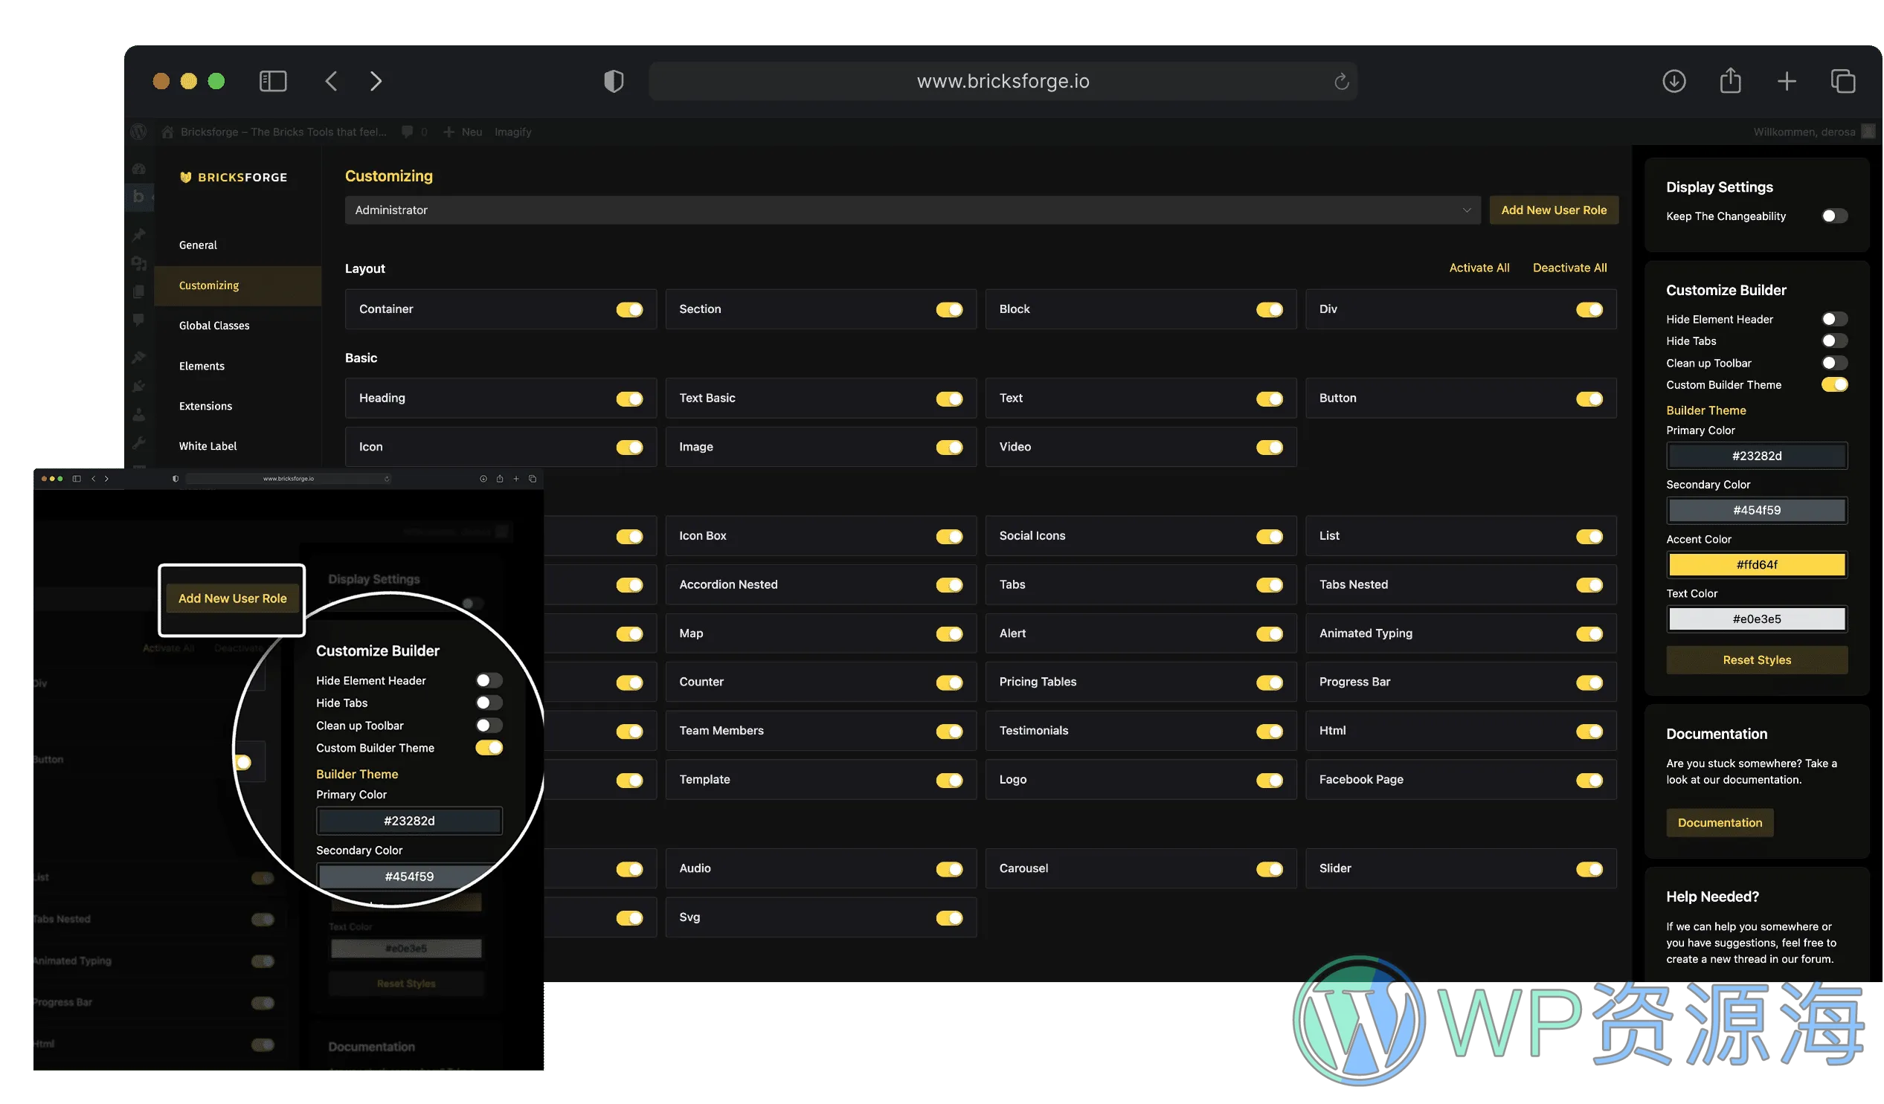Screen dimensions: 1884x1104
Task: Open Extensions in the Bricksforge menu
Action: 205,407
